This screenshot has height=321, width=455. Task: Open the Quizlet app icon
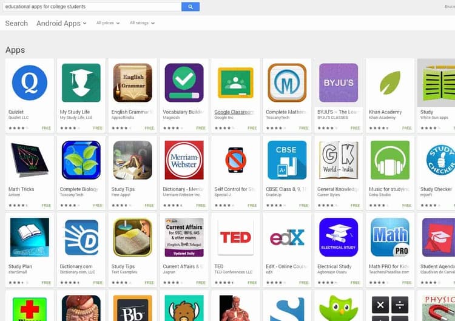point(30,83)
